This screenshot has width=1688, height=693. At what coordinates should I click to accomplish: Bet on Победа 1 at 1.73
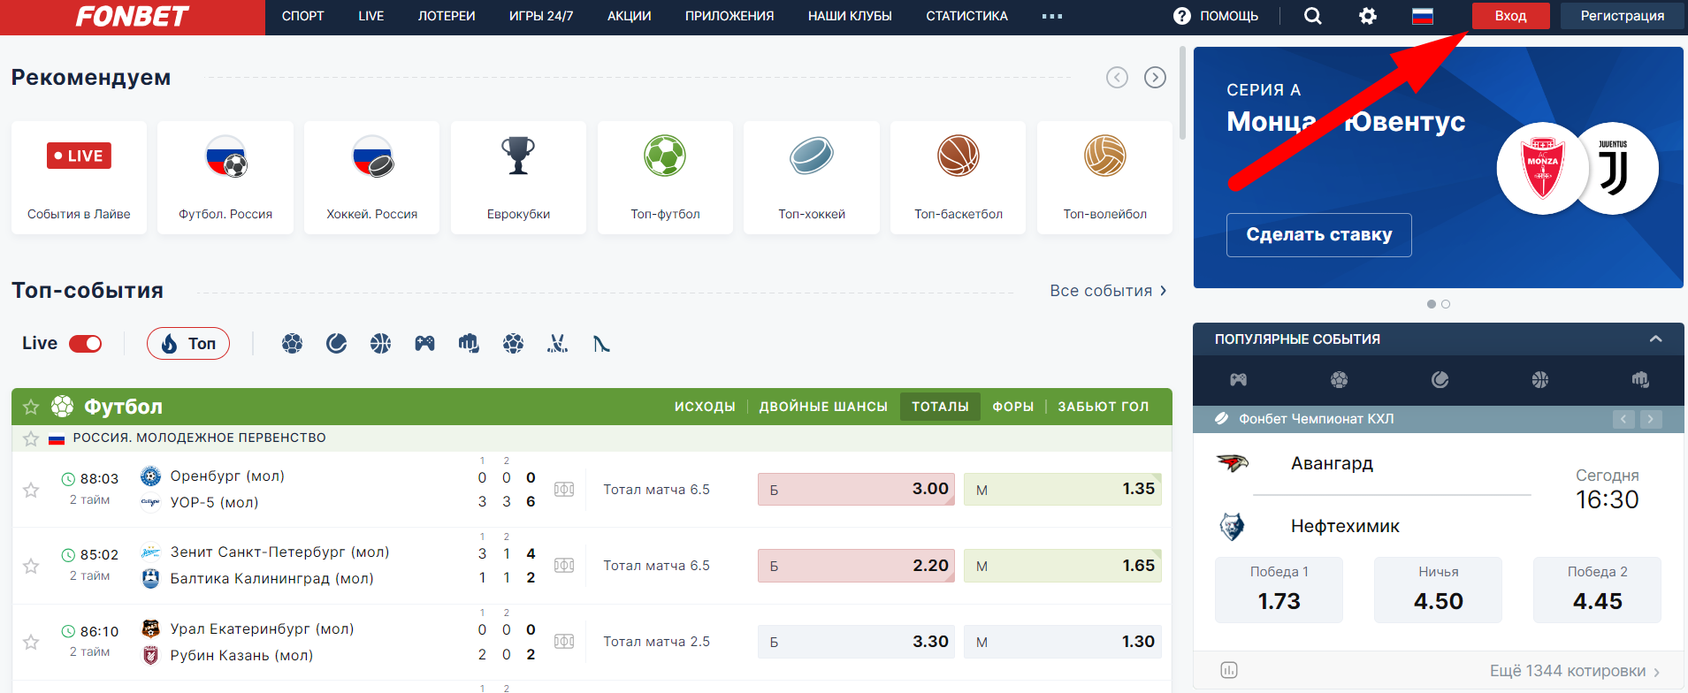click(x=1279, y=590)
